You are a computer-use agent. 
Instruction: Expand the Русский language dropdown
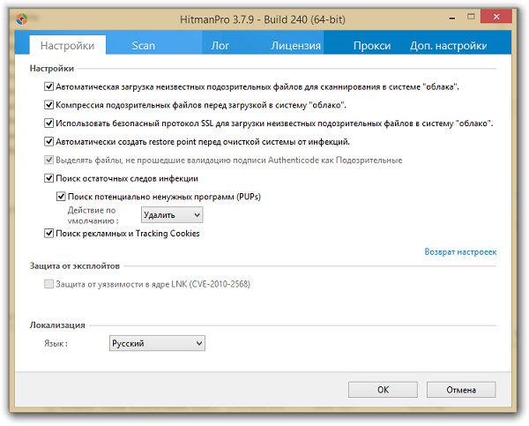click(x=157, y=343)
